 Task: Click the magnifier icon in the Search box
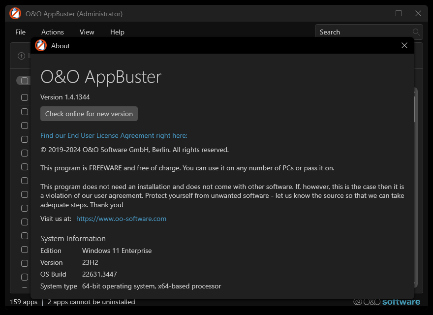coord(416,32)
